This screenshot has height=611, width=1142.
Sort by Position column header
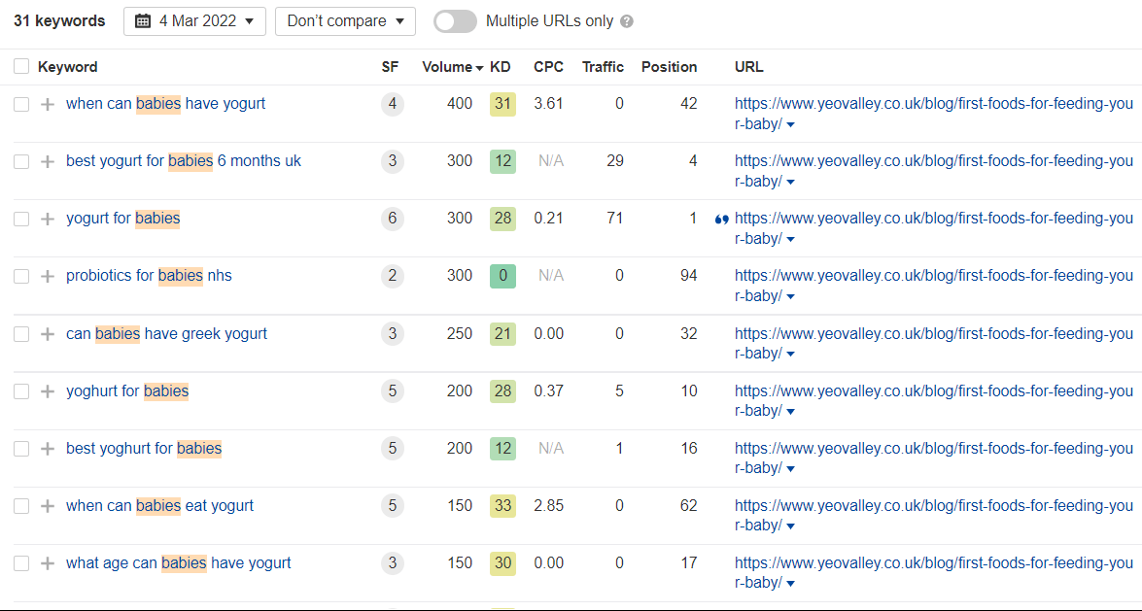click(x=669, y=67)
